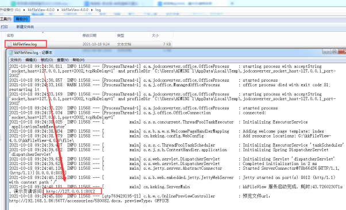
Task: Sort files by the 类型 column header
Action: click(121, 36)
